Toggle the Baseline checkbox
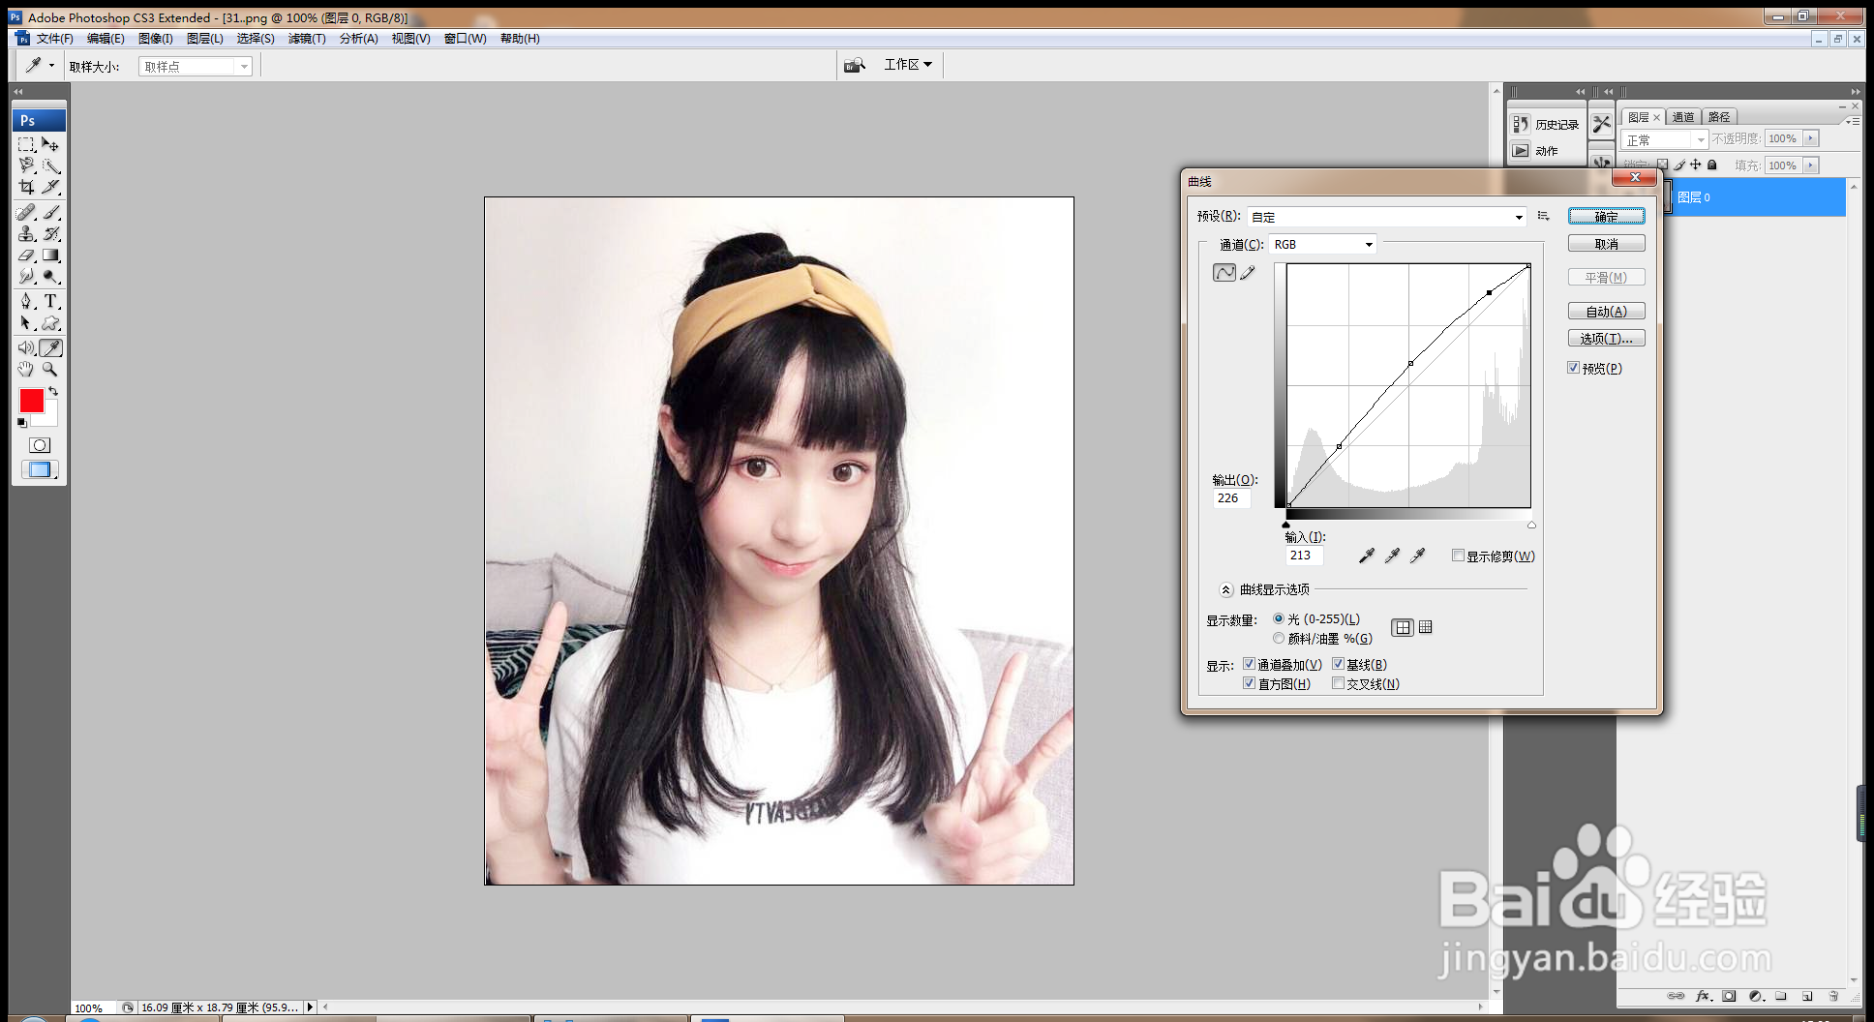The width and height of the screenshot is (1874, 1022). (1338, 664)
